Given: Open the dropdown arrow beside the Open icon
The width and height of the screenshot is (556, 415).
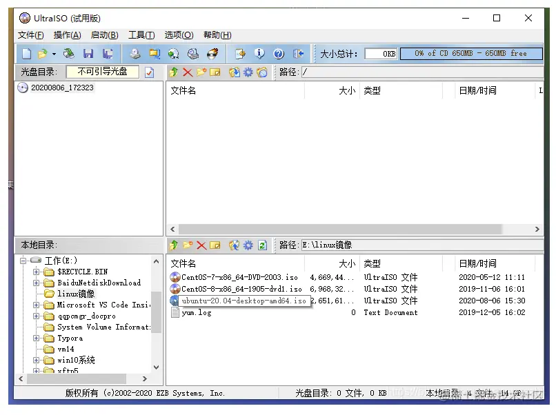Looking at the screenshot, I should (54, 54).
